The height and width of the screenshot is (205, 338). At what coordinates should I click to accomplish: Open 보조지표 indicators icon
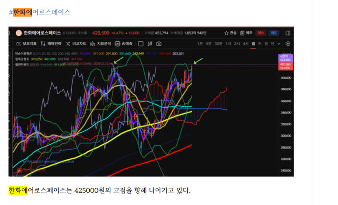[x=18, y=44]
